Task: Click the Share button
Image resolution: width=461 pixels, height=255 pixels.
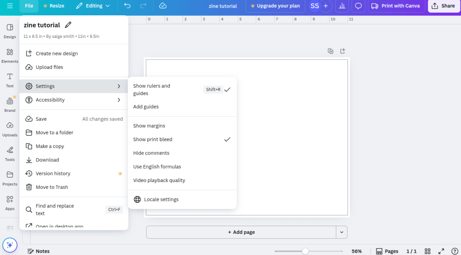Action: [443, 6]
